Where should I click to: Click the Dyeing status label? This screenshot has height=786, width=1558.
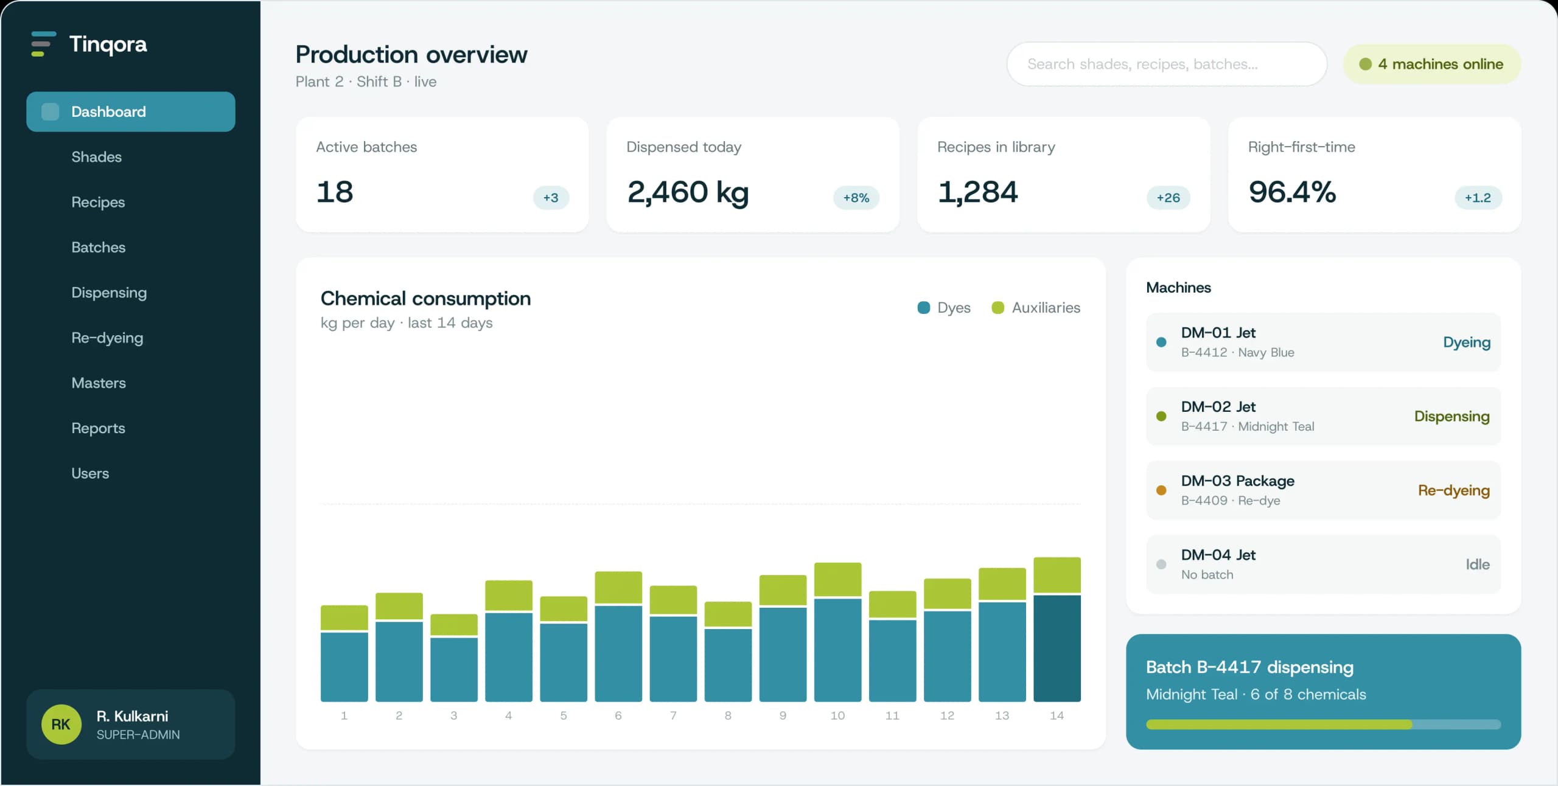[x=1467, y=343]
